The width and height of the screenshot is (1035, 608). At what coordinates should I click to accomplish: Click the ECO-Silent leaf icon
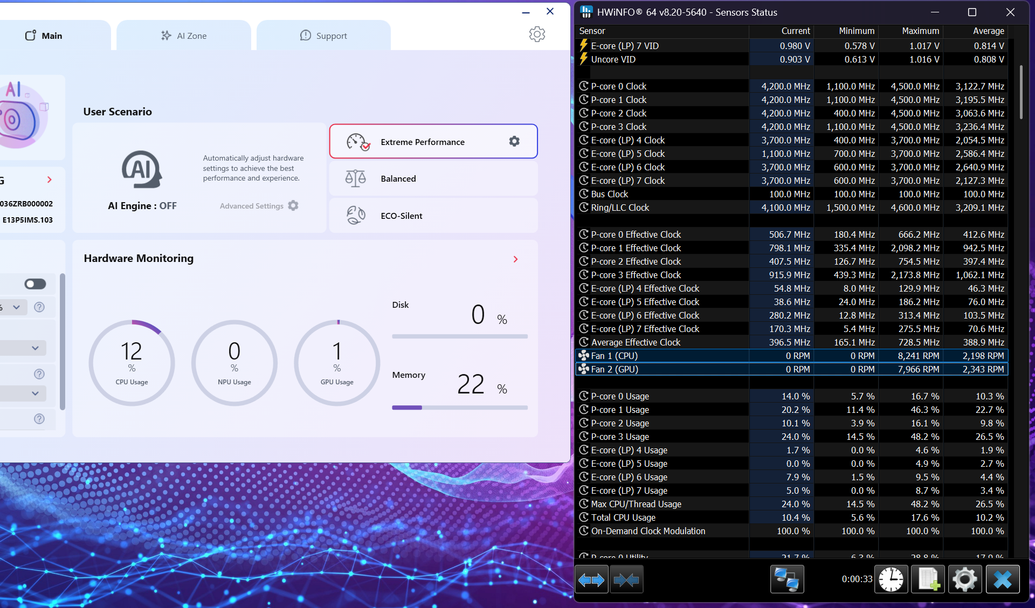pyautogui.click(x=356, y=216)
